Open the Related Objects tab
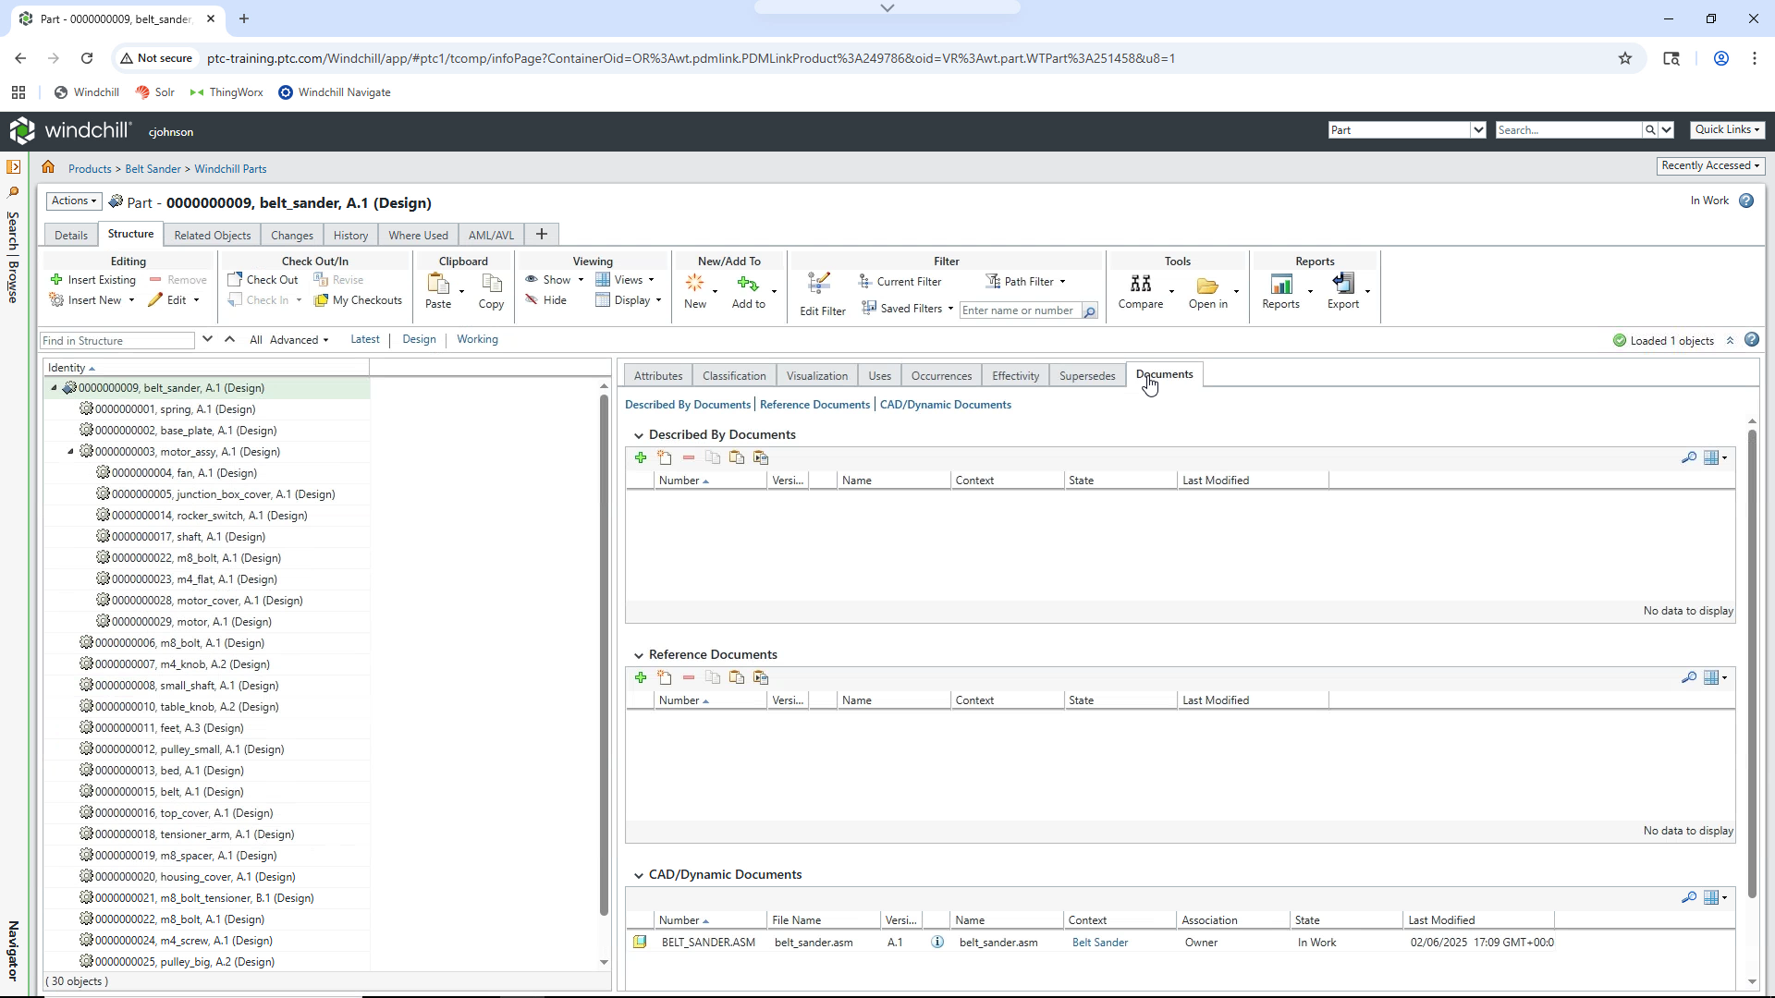 (213, 236)
